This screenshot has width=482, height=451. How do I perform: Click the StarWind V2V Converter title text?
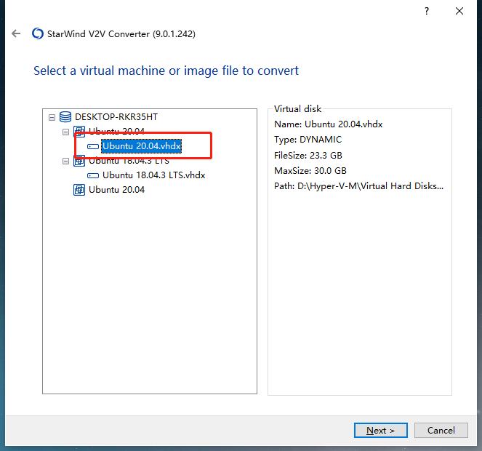pos(121,34)
